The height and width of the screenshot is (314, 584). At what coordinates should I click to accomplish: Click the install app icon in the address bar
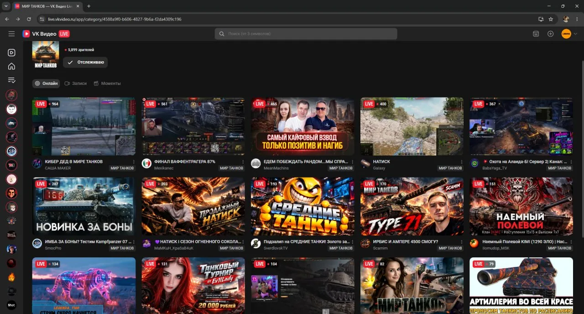pyautogui.click(x=541, y=19)
